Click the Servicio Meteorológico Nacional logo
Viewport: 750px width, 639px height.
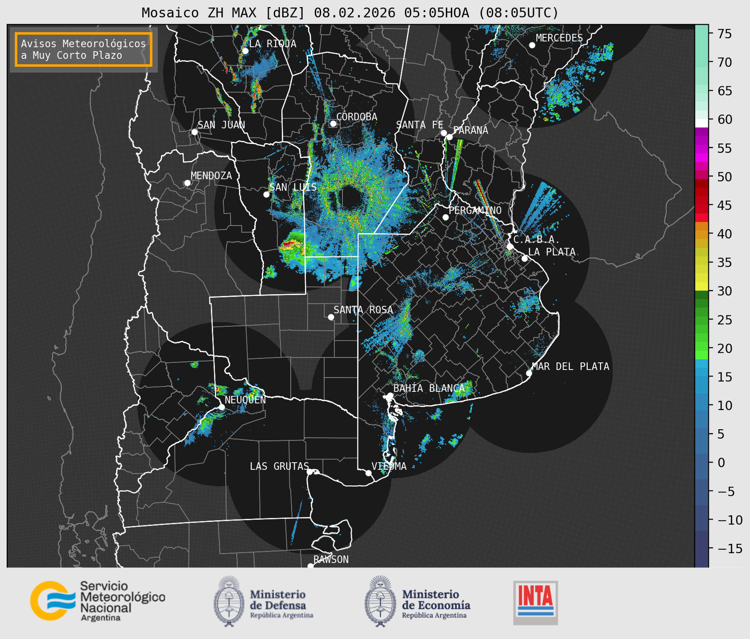coord(97,601)
